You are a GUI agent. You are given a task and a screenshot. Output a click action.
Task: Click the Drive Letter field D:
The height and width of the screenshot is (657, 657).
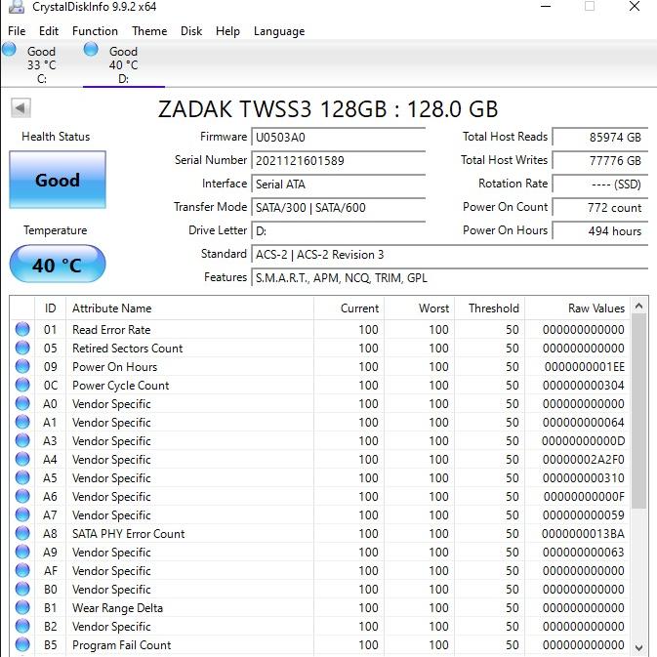[x=338, y=231]
